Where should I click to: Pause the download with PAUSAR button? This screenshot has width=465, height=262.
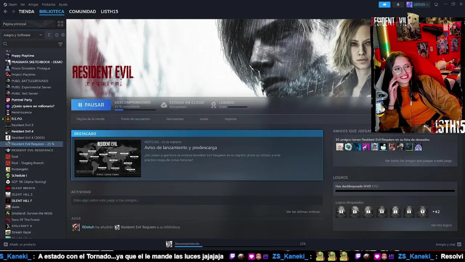(90, 105)
